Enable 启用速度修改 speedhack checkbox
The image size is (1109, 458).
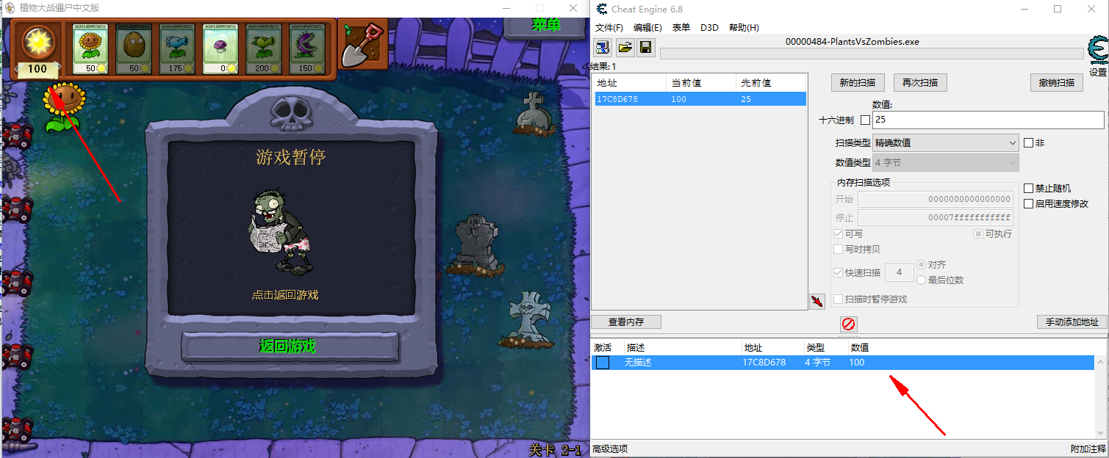pyautogui.click(x=1029, y=203)
